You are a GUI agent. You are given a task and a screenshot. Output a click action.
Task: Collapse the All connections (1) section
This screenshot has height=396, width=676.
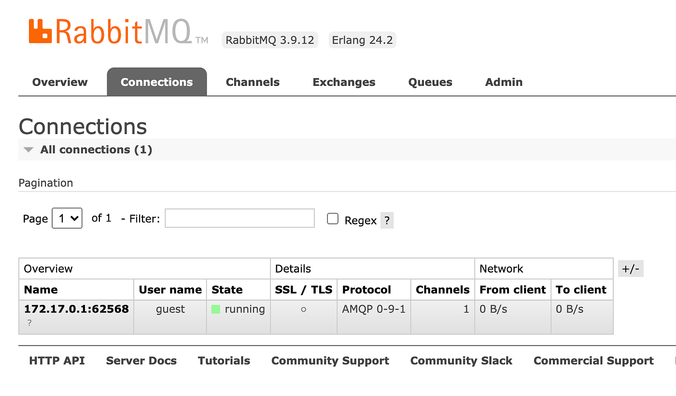(28, 150)
